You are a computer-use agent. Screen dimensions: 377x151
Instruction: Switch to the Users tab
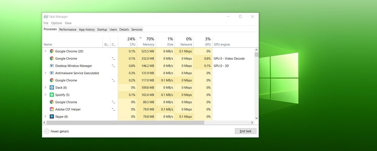click(113, 29)
